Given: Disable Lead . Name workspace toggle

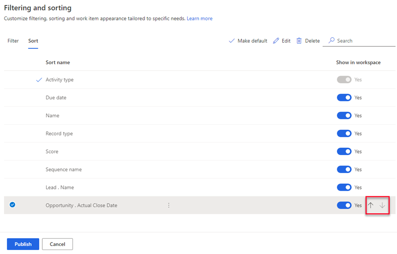Looking at the screenshot, I should [x=344, y=187].
